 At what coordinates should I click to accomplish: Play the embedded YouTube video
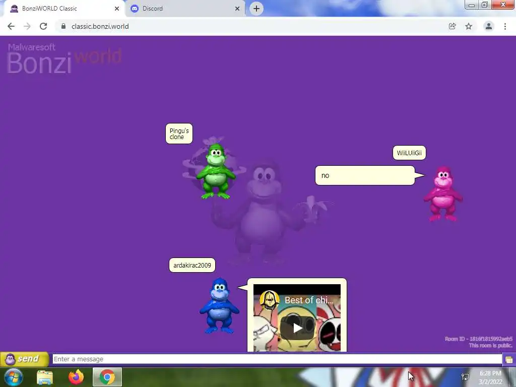(x=297, y=328)
